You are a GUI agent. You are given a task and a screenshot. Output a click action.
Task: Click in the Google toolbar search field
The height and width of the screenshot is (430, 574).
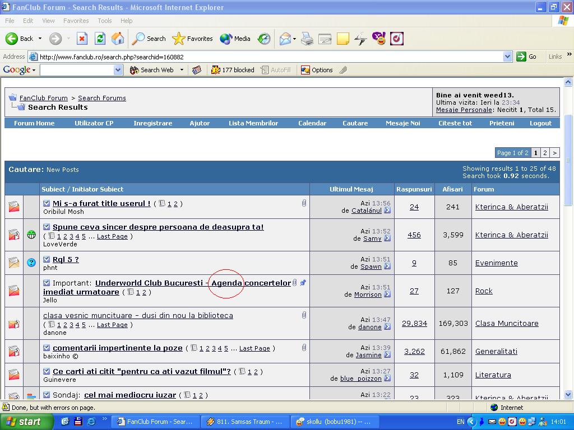pos(77,70)
